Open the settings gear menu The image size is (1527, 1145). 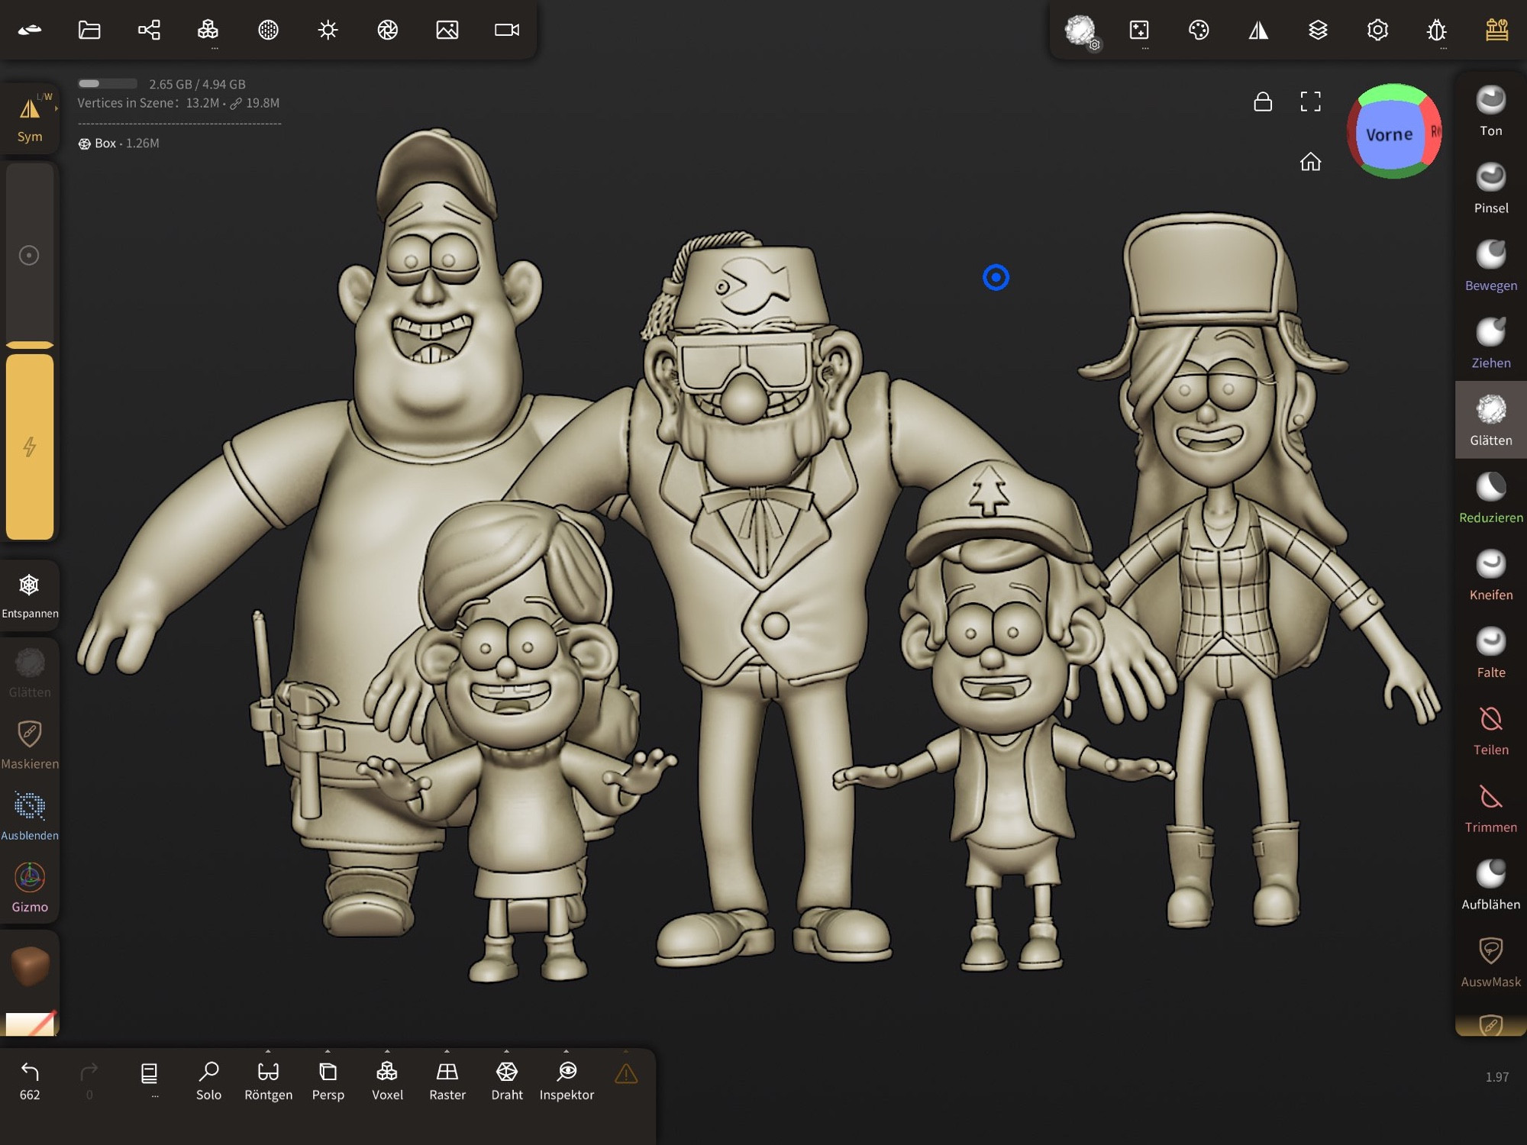1377,30
